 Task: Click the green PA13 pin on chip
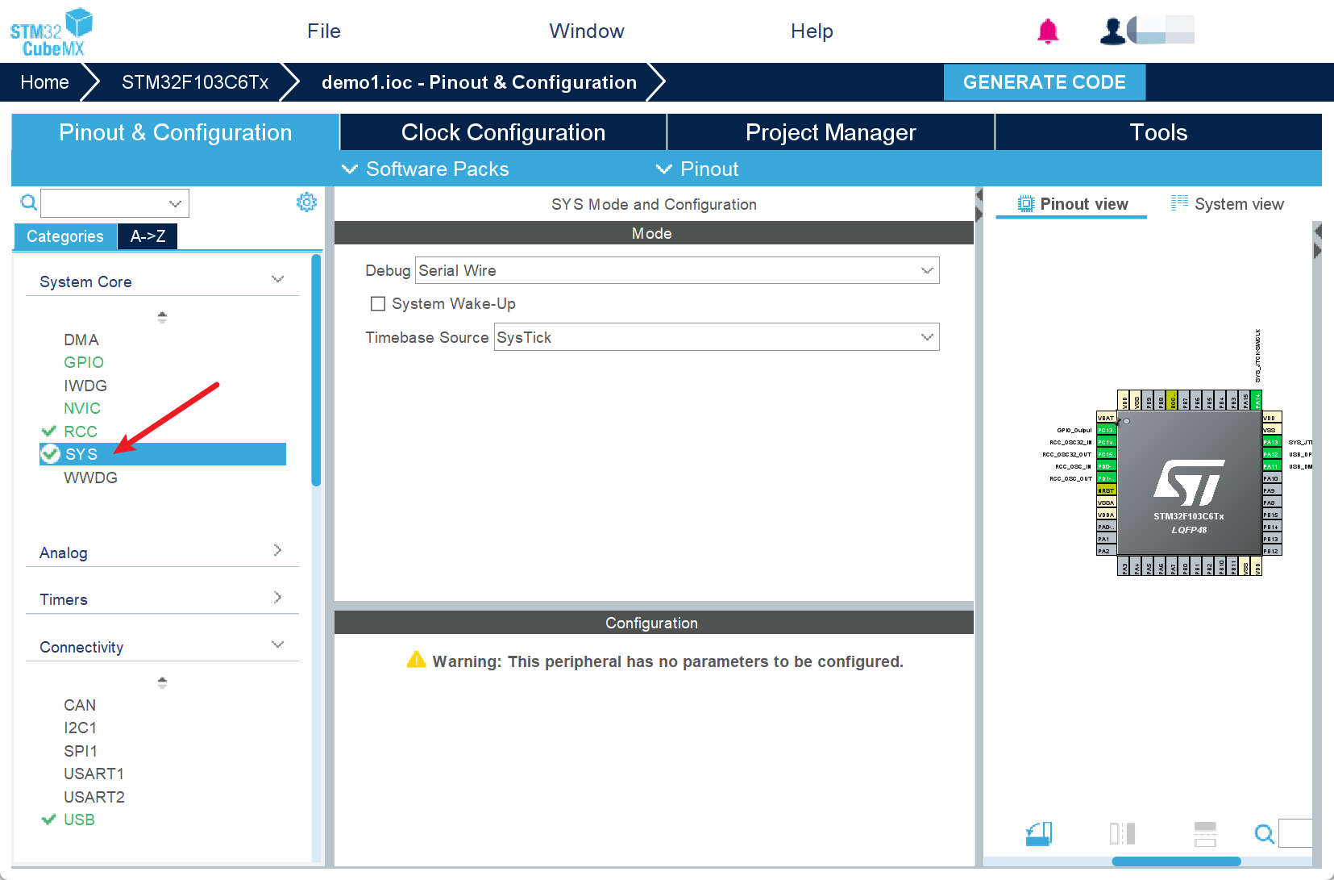click(x=1272, y=442)
